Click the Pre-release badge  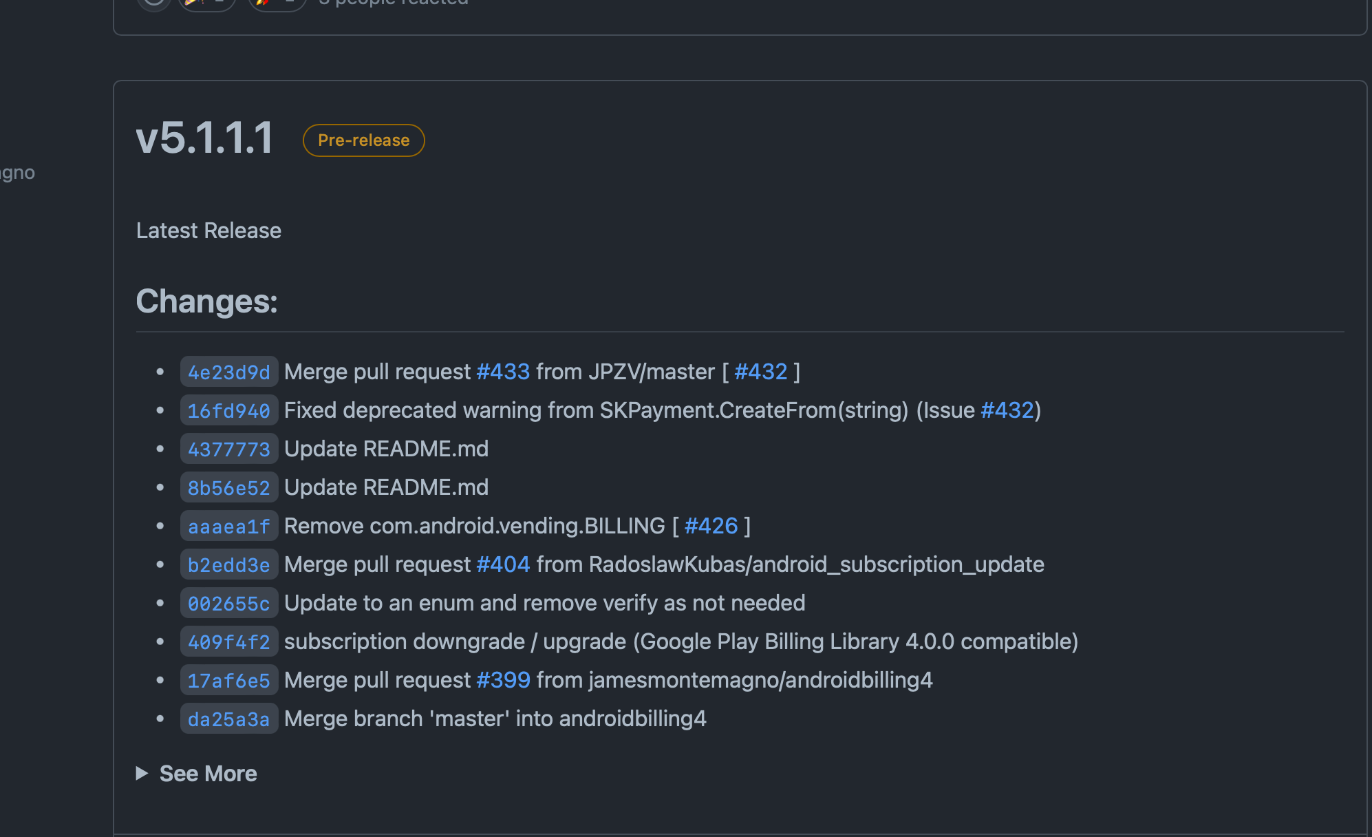click(363, 140)
